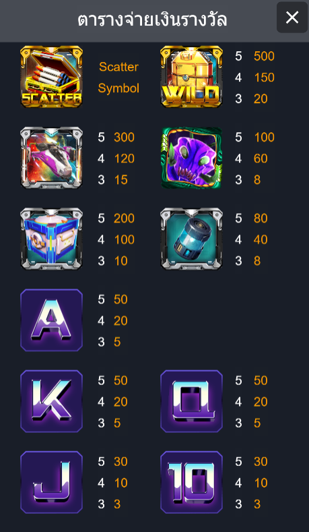Image resolution: width=309 pixels, height=532 pixels.
Task: Tap the letter J card symbol
Action: tap(51, 482)
